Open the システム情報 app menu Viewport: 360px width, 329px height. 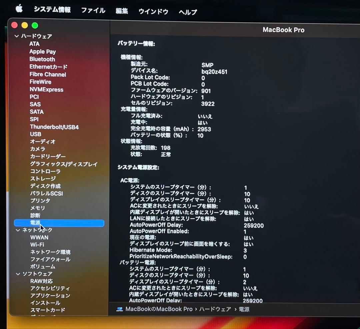pyautogui.click(x=52, y=9)
